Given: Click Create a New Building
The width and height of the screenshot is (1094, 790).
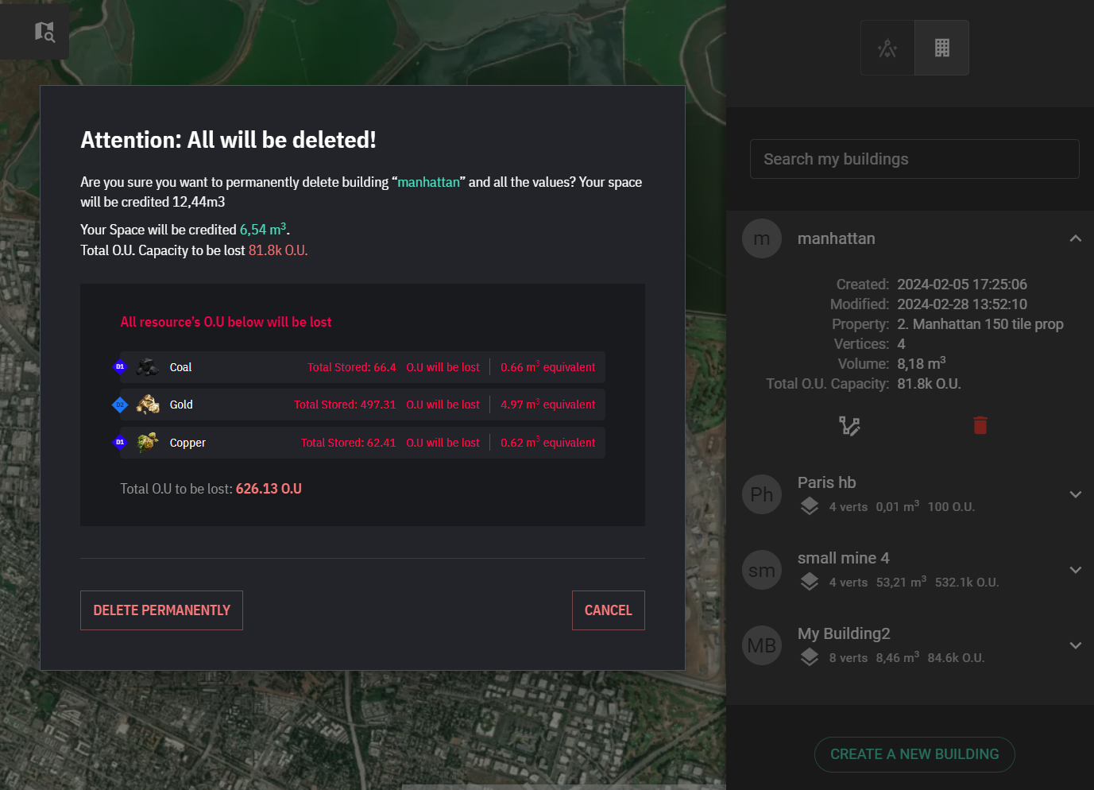Looking at the screenshot, I should 914,754.
